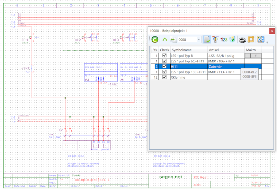The width and height of the screenshot is (277, 190).
Task: Click the arc tool icon beside 123
Action: (x=215, y=39)
